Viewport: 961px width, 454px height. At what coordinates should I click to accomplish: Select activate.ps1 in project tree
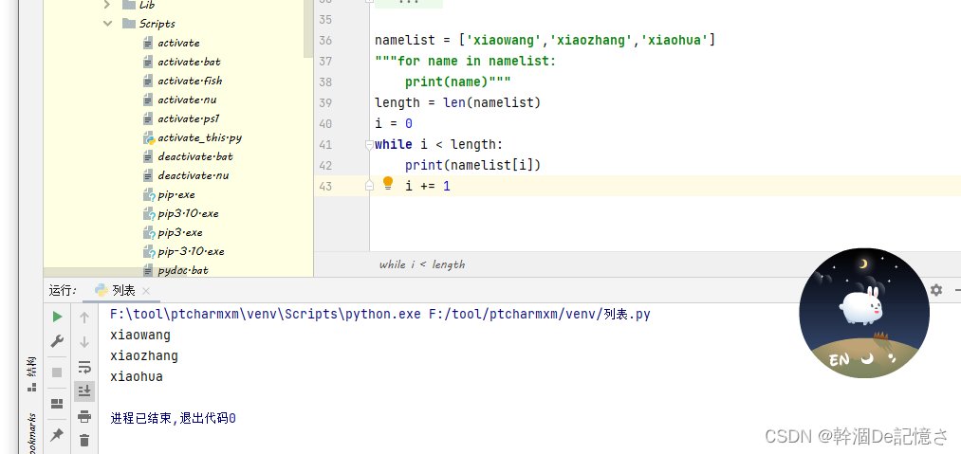[188, 118]
